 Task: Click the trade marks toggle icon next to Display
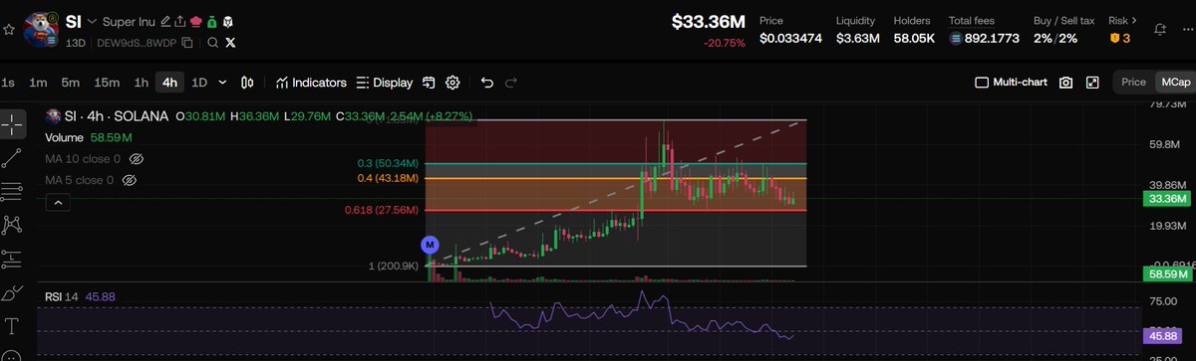(x=429, y=83)
